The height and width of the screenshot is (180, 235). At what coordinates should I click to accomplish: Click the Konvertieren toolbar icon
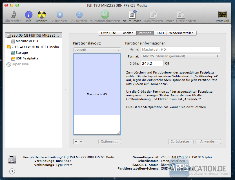pyautogui.click(x=153, y=15)
